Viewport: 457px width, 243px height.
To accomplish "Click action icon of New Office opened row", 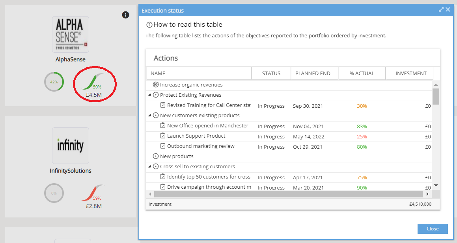I will tap(163, 125).
